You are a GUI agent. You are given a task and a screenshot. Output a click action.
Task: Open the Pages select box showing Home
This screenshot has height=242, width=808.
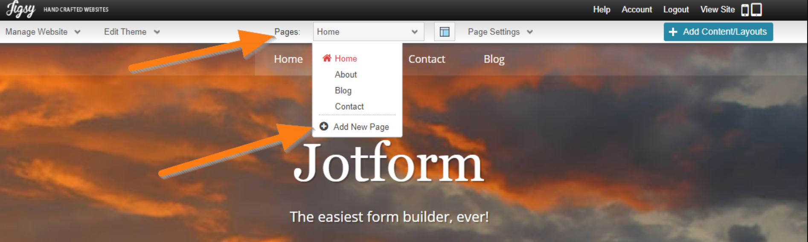pos(369,32)
